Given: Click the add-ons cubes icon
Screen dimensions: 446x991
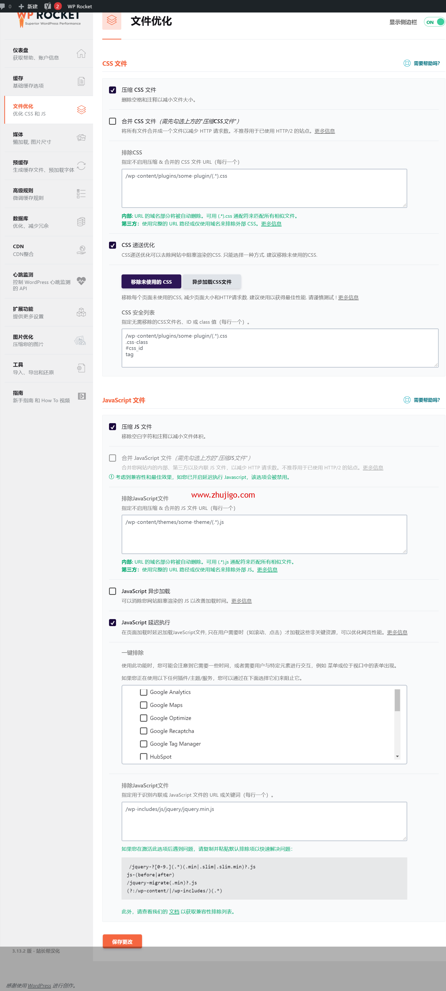Looking at the screenshot, I should [x=81, y=312].
